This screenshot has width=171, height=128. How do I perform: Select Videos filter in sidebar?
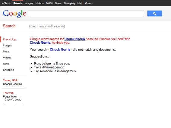coord(7,58)
